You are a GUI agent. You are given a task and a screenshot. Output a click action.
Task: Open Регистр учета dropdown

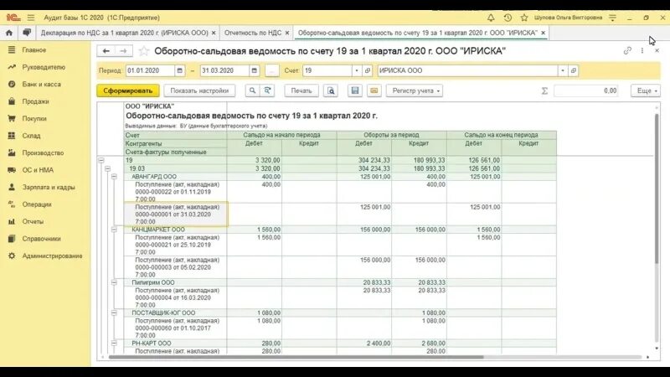[415, 90]
